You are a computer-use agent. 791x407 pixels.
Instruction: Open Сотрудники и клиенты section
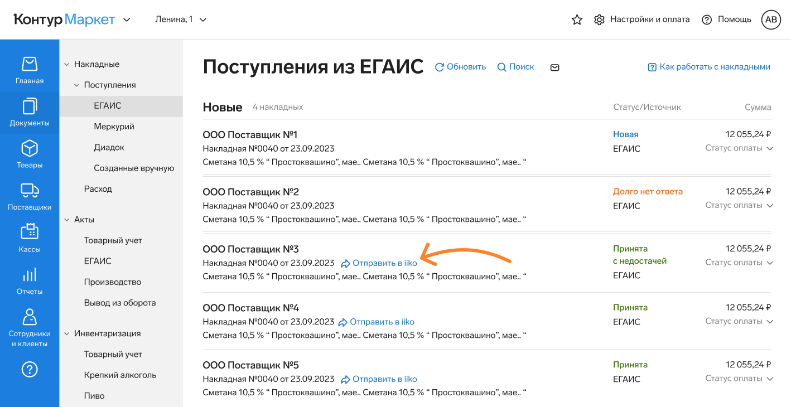pyautogui.click(x=30, y=328)
